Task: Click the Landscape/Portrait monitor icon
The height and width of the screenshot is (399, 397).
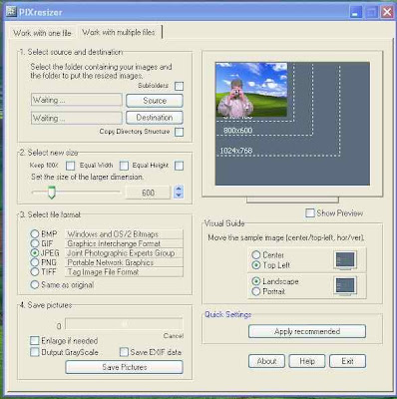Action: [x=345, y=286]
